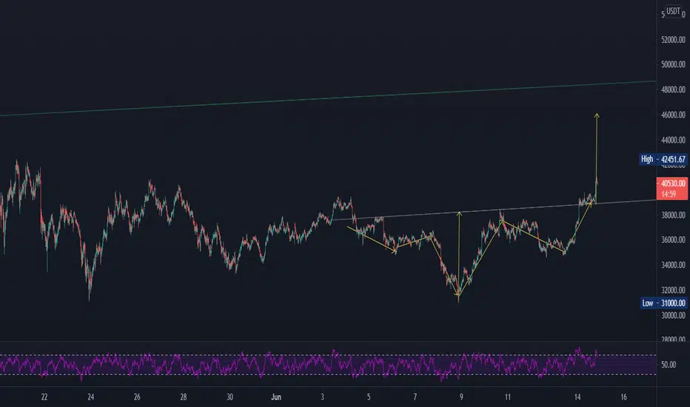The width and height of the screenshot is (690, 407).
Task: Click the High 42451.67 price label
Action: pyautogui.click(x=663, y=159)
